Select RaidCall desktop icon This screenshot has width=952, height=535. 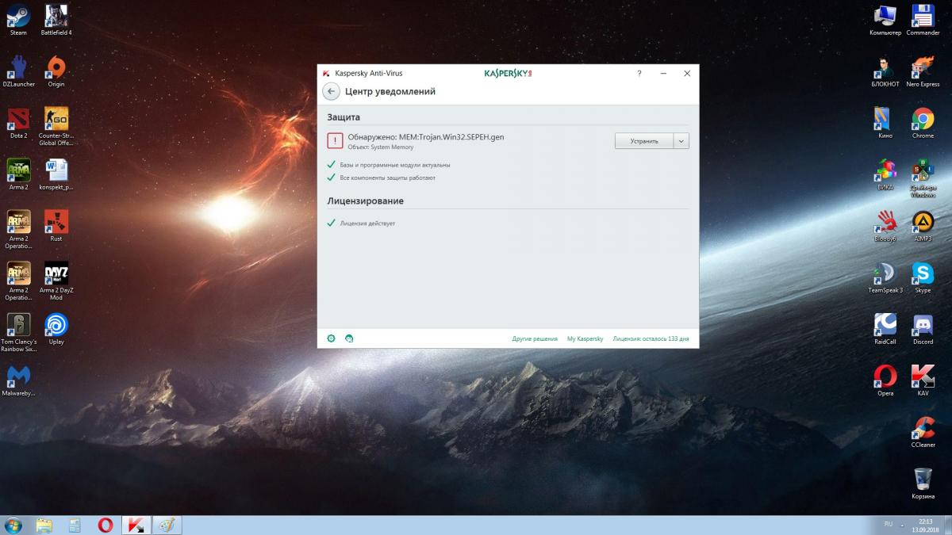tap(885, 329)
